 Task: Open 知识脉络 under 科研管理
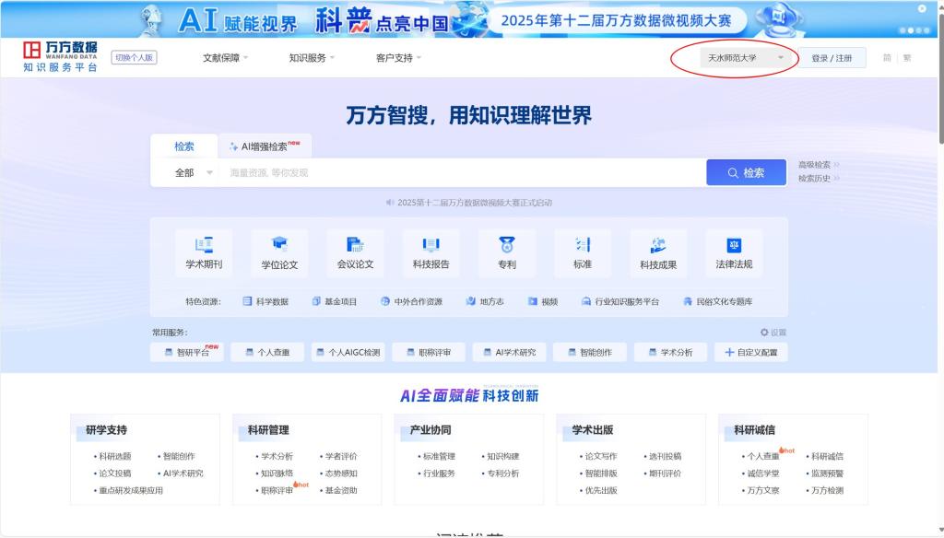[x=277, y=473]
